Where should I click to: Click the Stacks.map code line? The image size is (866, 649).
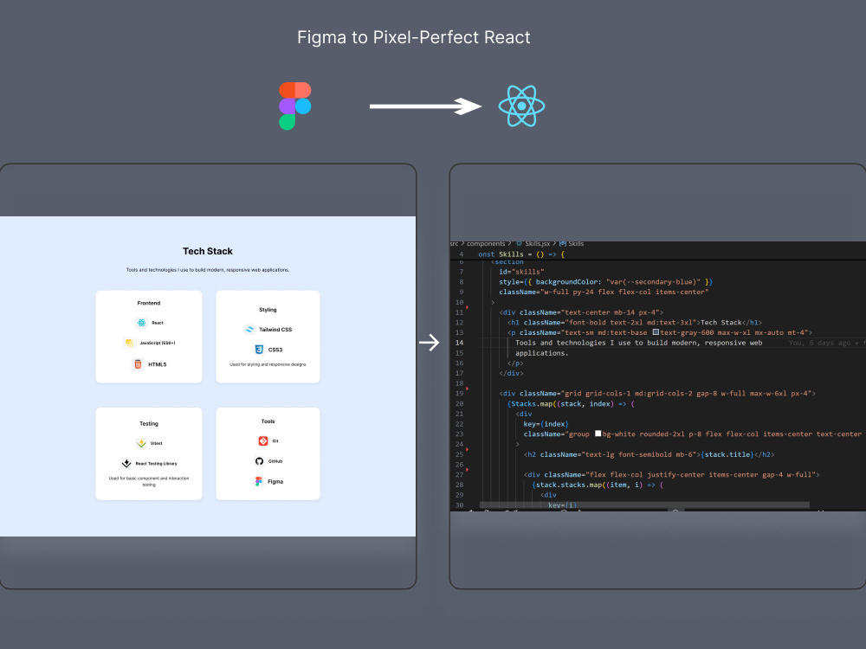coord(571,404)
